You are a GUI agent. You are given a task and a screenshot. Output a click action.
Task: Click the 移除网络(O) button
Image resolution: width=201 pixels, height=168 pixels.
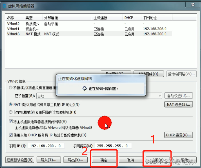149,74
